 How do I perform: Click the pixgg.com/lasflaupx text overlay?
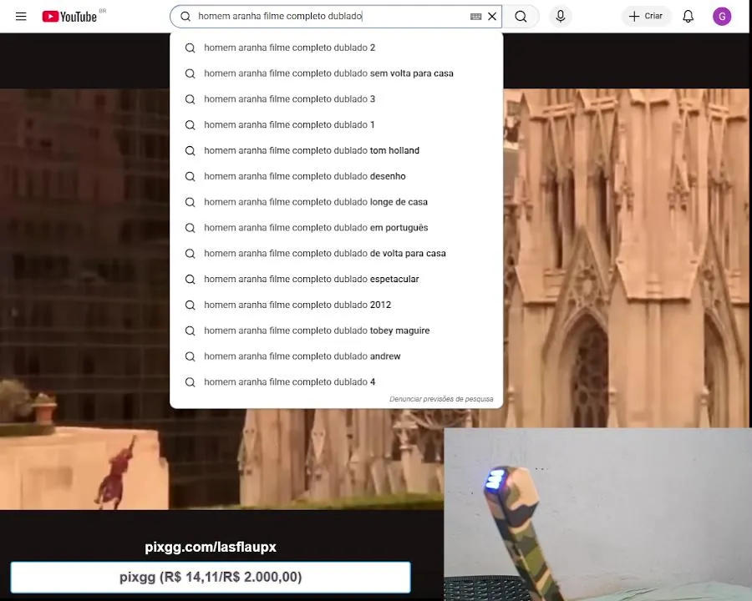(x=211, y=548)
